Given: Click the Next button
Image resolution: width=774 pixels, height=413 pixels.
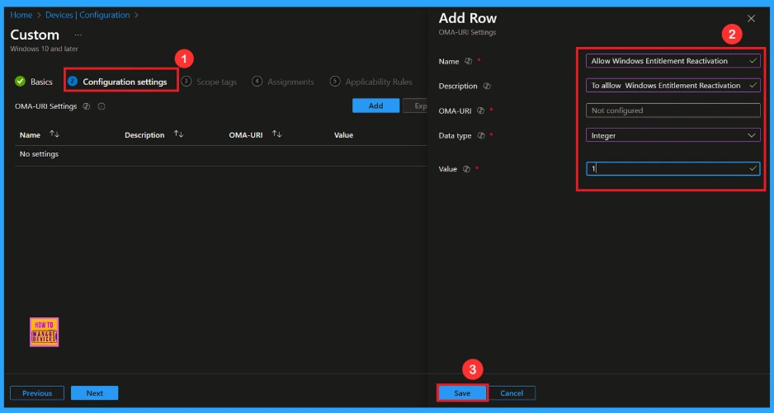Looking at the screenshot, I should click(94, 393).
